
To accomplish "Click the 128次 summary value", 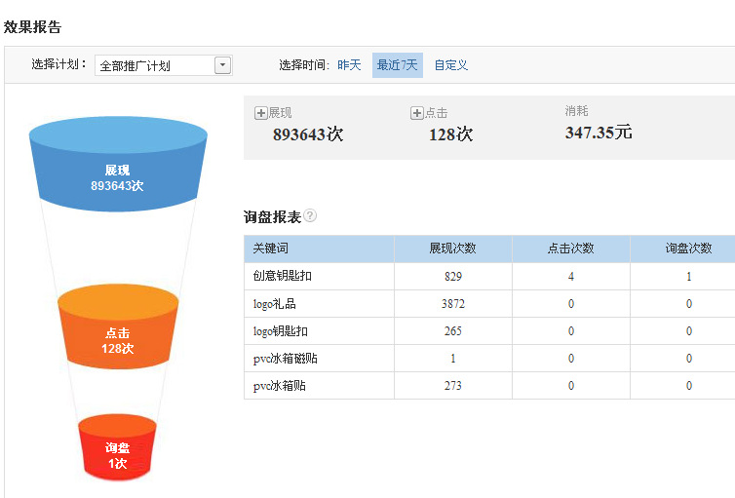I will [x=450, y=134].
